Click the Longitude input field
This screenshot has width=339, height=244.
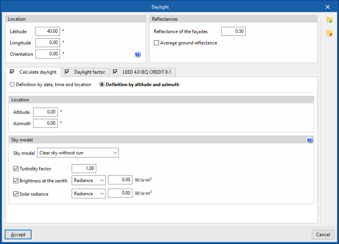tap(48, 42)
